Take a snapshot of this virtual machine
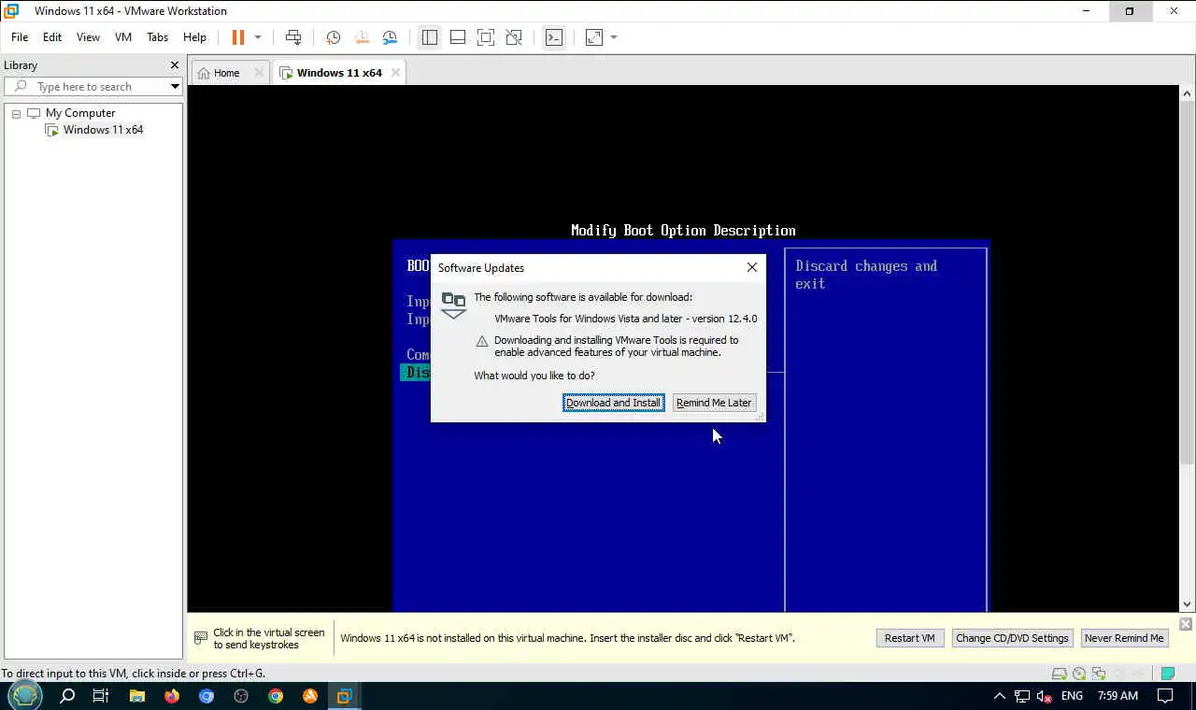The width and height of the screenshot is (1196, 710). (x=333, y=37)
